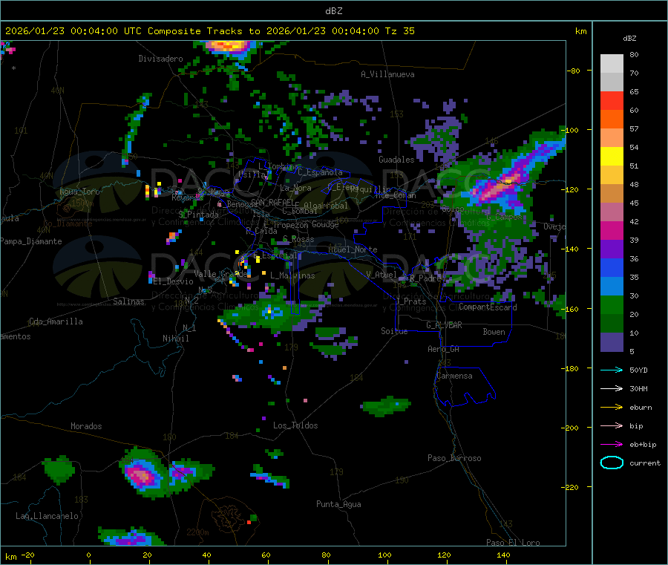Click the 'Guadales' map label

tap(396, 160)
